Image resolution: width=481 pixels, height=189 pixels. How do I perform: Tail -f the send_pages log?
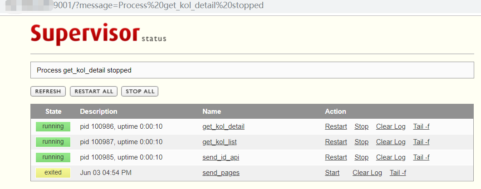[x=398, y=173]
